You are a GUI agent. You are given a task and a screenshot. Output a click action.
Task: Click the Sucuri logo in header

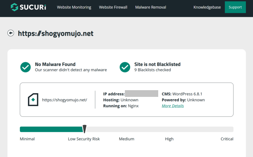29,7
